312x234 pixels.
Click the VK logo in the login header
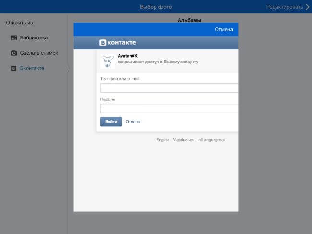(118, 43)
